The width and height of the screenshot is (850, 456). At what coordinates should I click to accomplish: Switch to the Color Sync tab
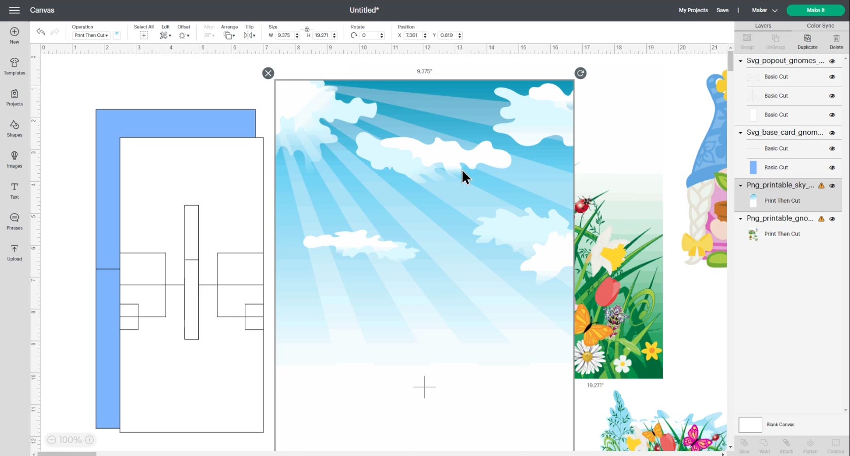tap(820, 26)
